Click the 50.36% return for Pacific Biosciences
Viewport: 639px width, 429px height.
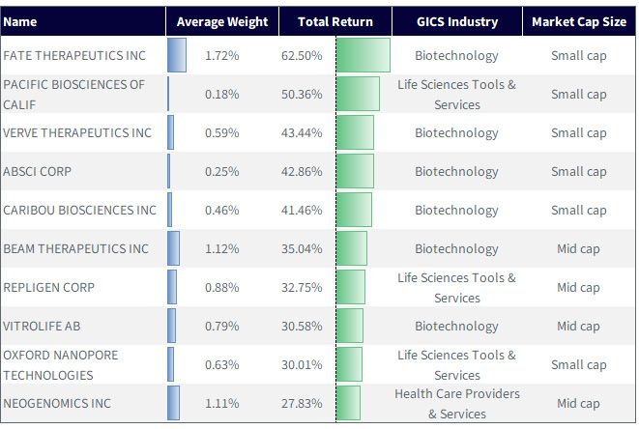[302, 94]
